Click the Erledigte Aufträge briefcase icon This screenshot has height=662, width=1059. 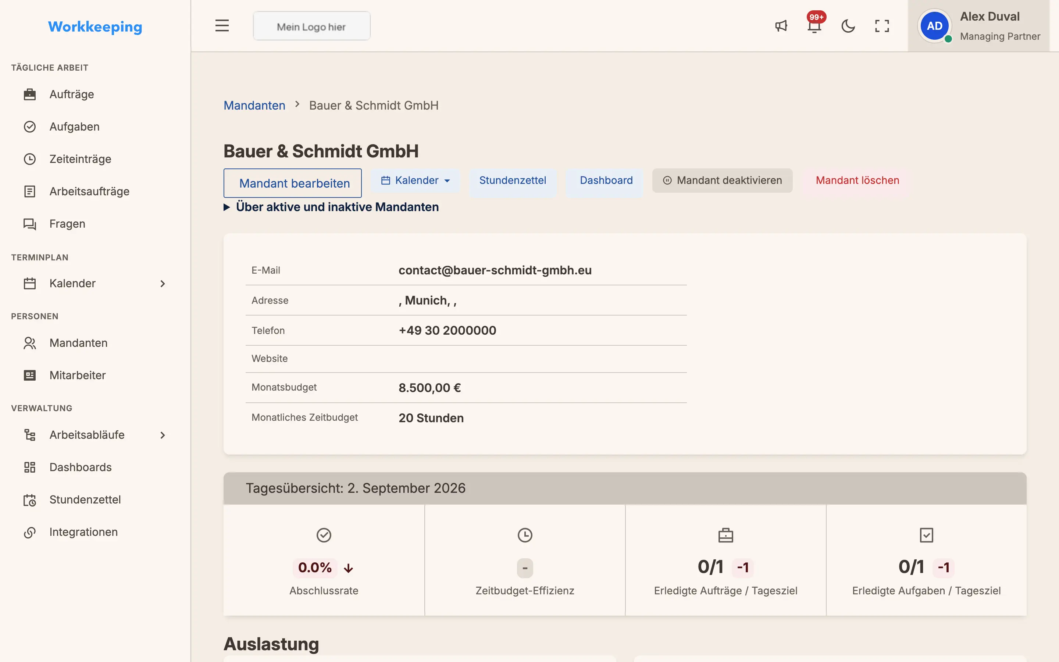point(725,535)
